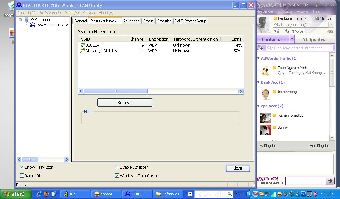The height and width of the screenshot is (199, 340).
Task: Click the red shield security tray icon
Action: coord(315,194)
